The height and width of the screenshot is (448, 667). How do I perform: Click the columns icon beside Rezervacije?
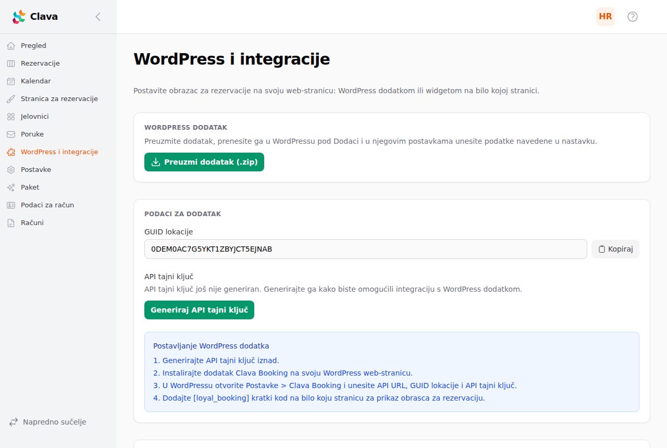(11, 64)
